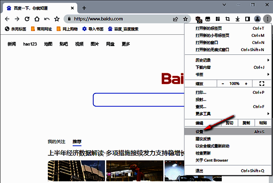Image resolution: width=273 pixels, height=183 pixels.
Task: Go to the home page icon
Action: pyautogui.click(x=37, y=19)
